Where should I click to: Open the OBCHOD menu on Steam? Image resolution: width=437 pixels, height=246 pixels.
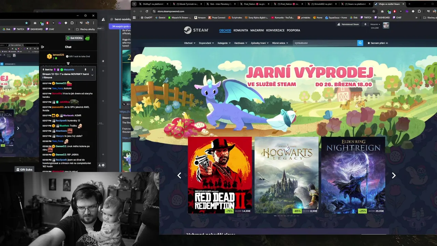click(x=225, y=30)
